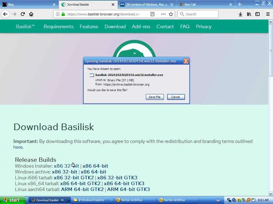The width and height of the screenshot is (273, 204).
Task: Download Windows archive x86 32-bit
Action: 65,172
